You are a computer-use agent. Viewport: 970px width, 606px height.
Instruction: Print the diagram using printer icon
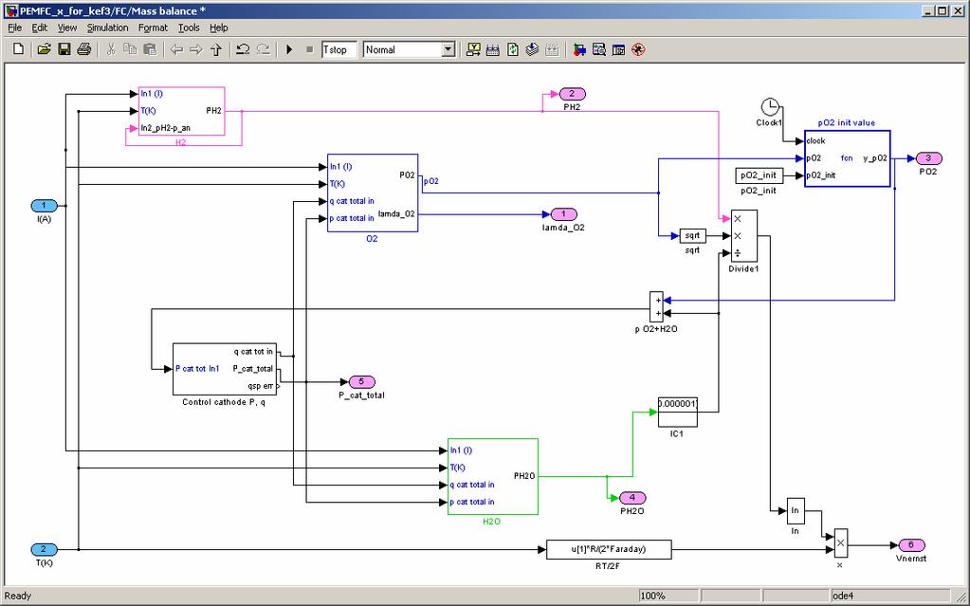84,49
